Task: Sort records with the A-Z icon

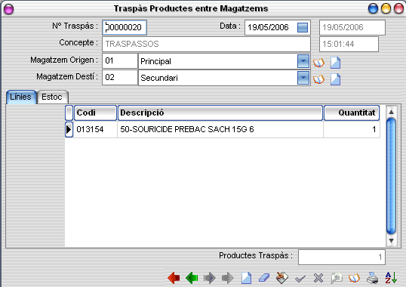Action: (391, 278)
